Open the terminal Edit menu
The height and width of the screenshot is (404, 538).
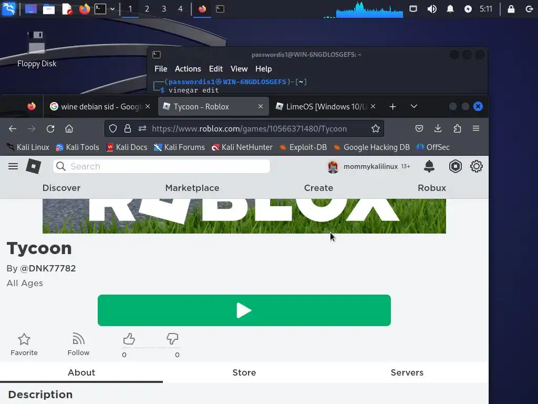216,69
